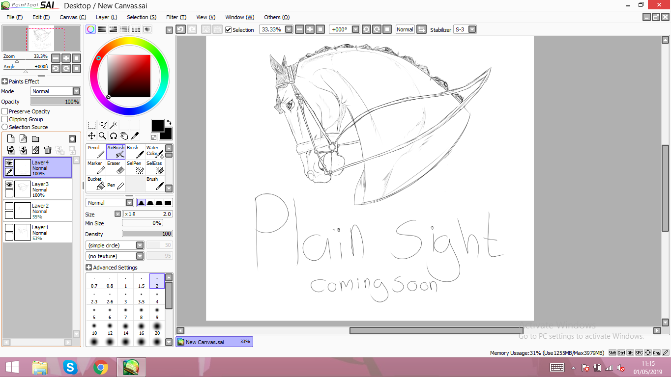
Task: Hide Layer3 with its eye icon
Action: [9, 185]
